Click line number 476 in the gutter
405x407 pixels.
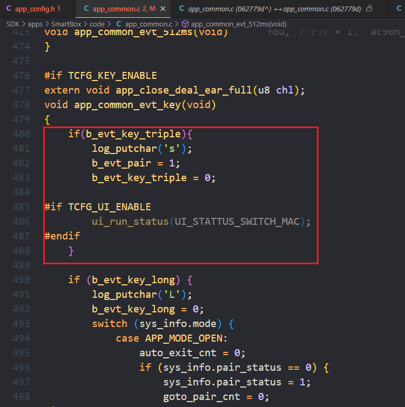[x=21, y=76]
